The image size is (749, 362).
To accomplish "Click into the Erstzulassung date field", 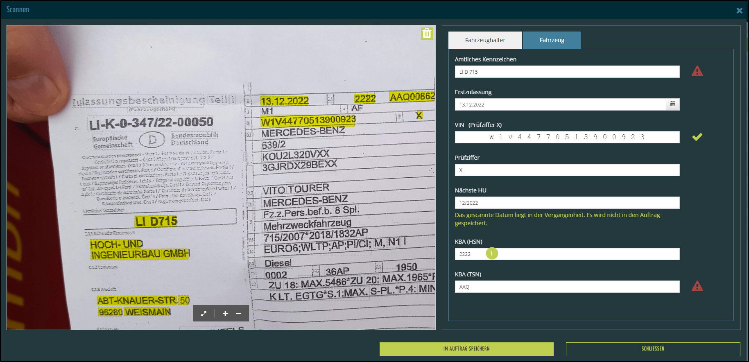I will [560, 104].
